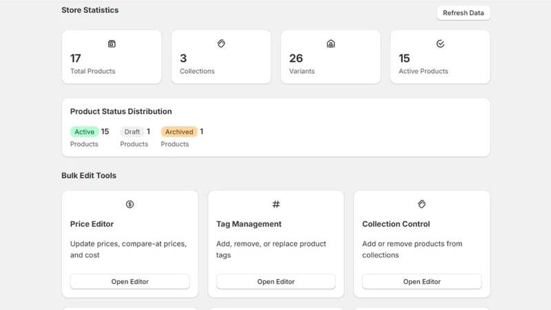This screenshot has width=551, height=310.
Task: Click the Price Editor dollar icon
Action: click(129, 204)
